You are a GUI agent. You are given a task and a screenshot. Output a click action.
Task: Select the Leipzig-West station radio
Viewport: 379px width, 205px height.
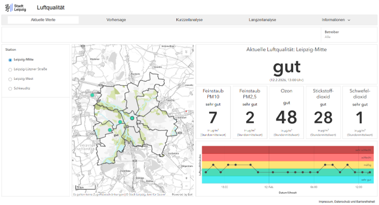(10, 79)
